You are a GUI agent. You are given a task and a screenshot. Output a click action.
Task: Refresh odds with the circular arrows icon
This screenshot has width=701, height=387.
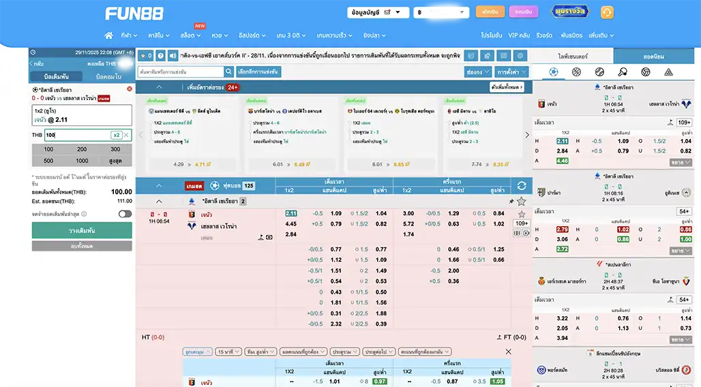[522, 185]
